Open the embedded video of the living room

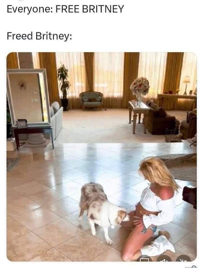click(x=101, y=157)
